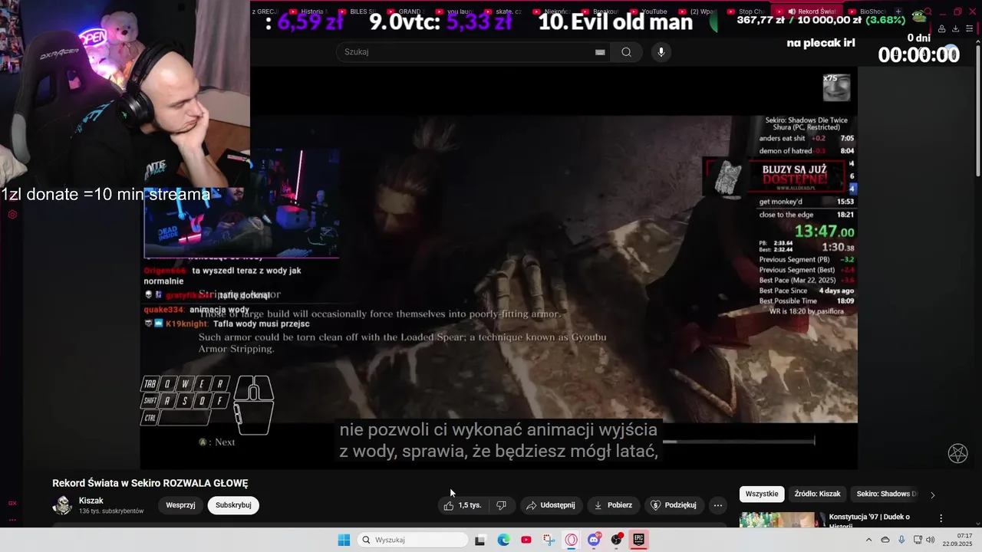The height and width of the screenshot is (552, 982).
Task: Open Discord from taskbar
Action: [594, 540]
